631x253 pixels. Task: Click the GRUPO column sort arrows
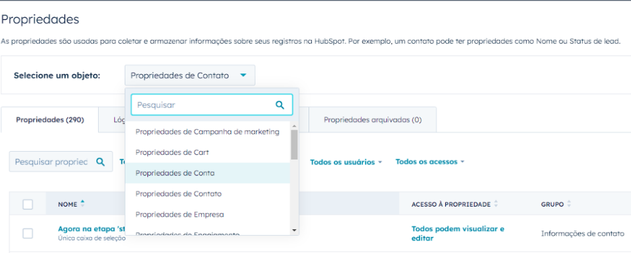click(x=569, y=204)
